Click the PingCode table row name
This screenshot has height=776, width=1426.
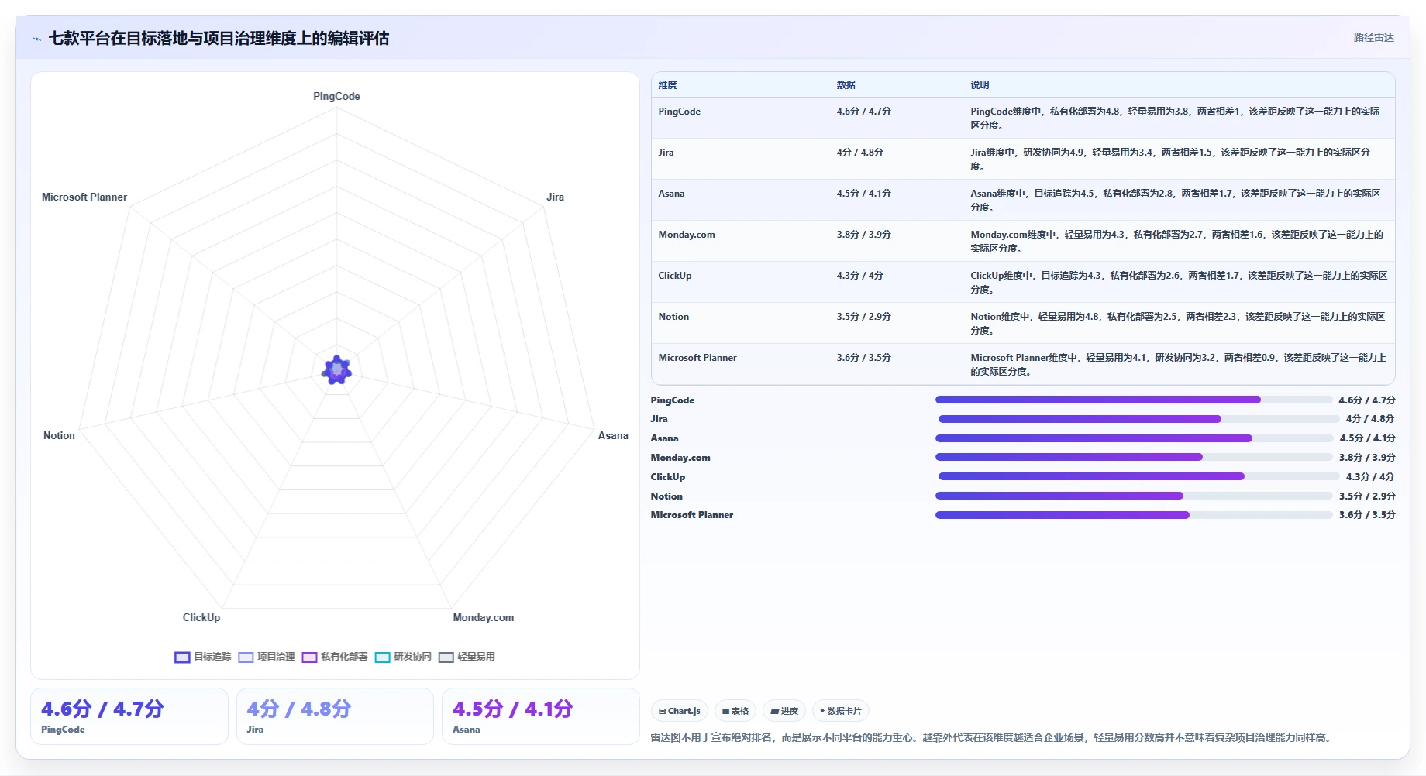pos(680,112)
